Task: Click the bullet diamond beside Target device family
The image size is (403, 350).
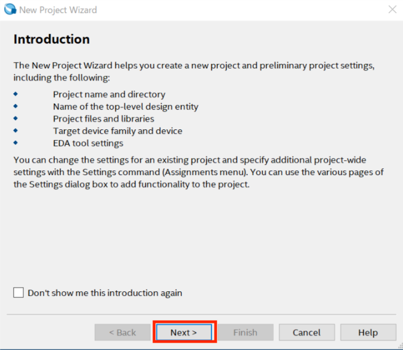Action: [16, 130]
